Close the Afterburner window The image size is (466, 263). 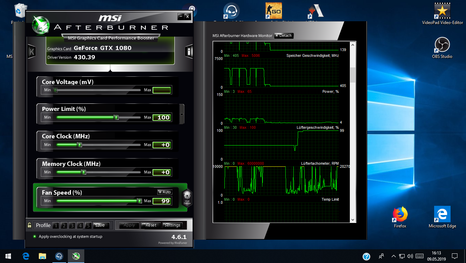(x=187, y=16)
